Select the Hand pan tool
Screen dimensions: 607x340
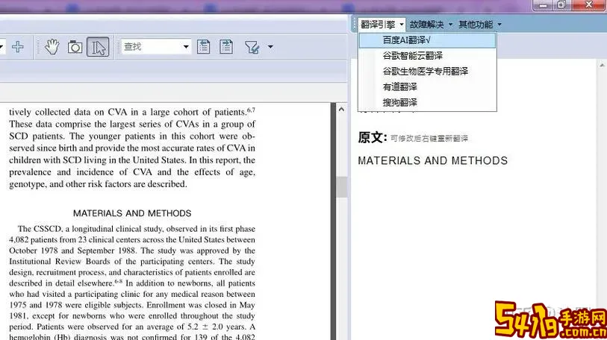[52, 47]
